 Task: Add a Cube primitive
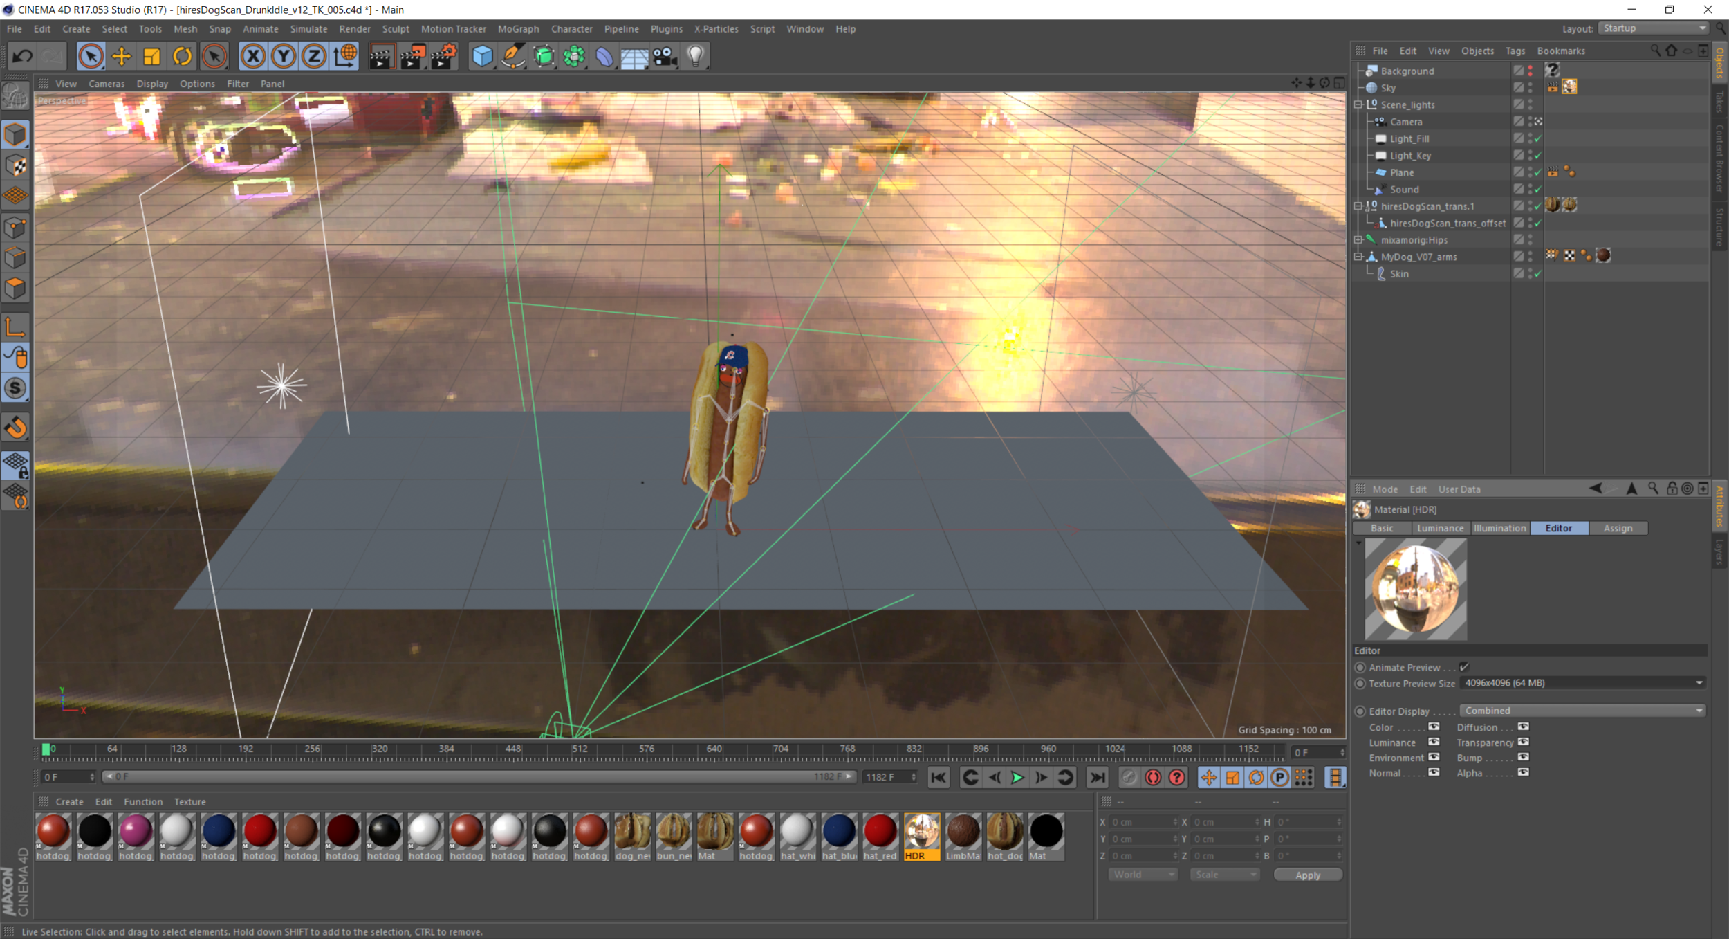point(483,55)
